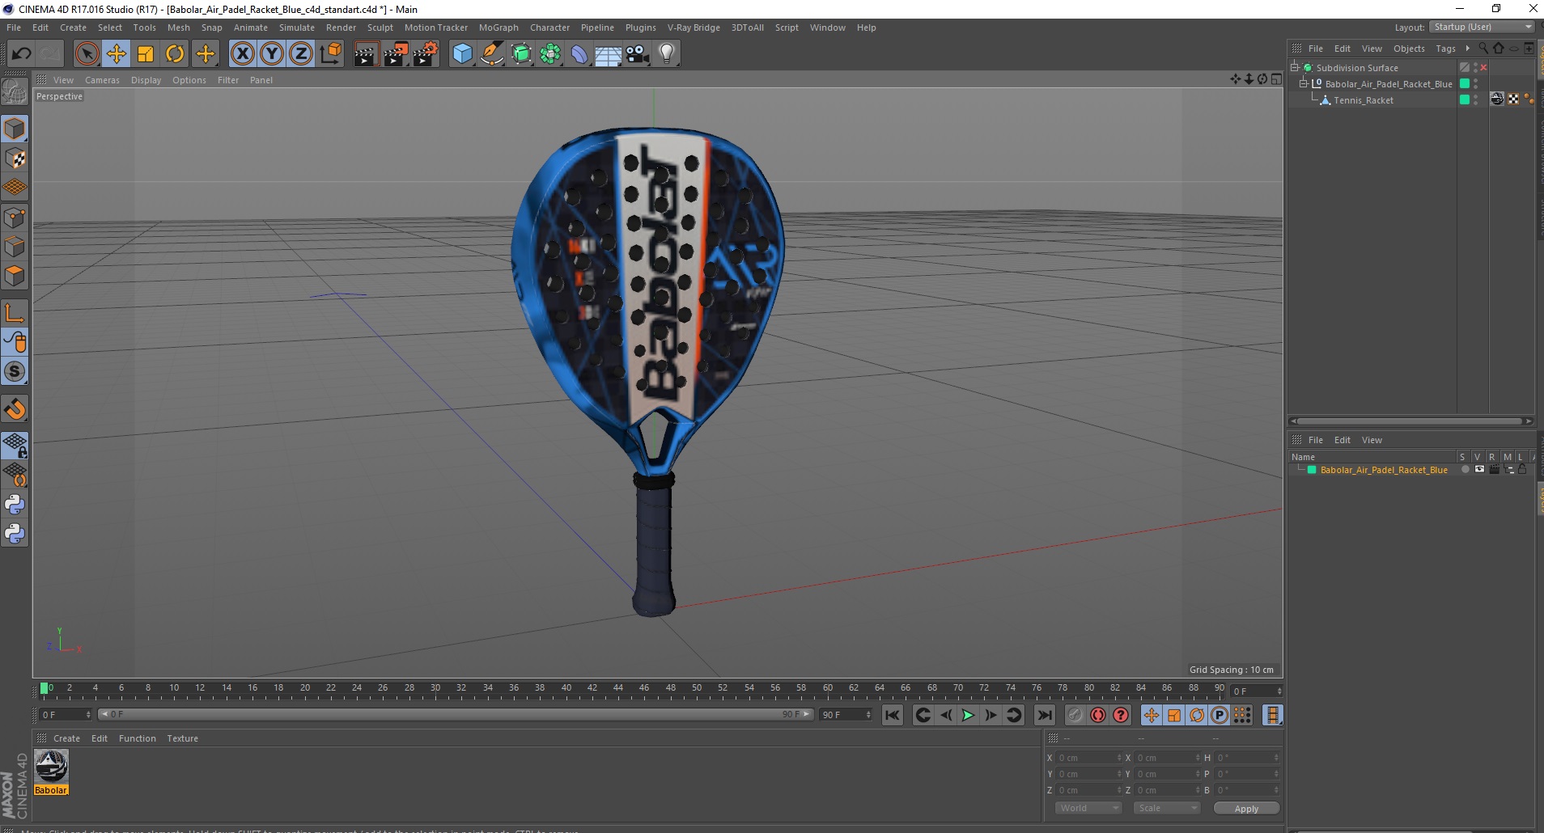Click Render View clapperboard icon
1544x833 pixels.
point(366,54)
